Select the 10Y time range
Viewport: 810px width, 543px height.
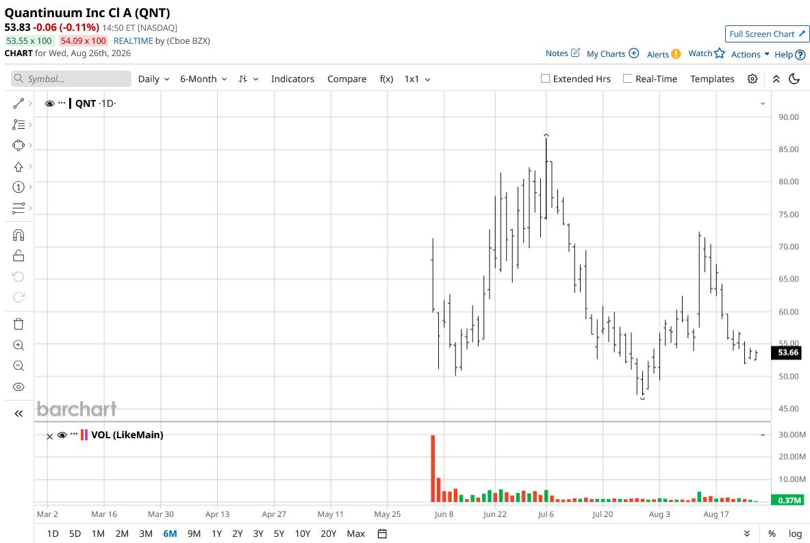point(302,533)
